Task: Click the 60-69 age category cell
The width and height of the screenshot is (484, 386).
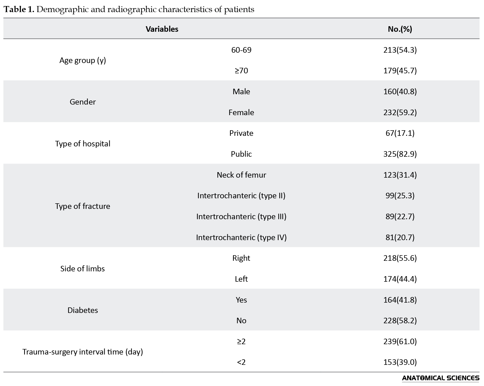Action: pyautogui.click(x=241, y=50)
